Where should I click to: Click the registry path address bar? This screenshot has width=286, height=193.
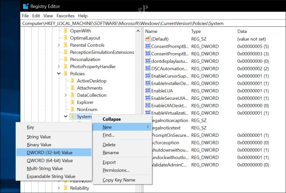pyautogui.click(x=153, y=24)
